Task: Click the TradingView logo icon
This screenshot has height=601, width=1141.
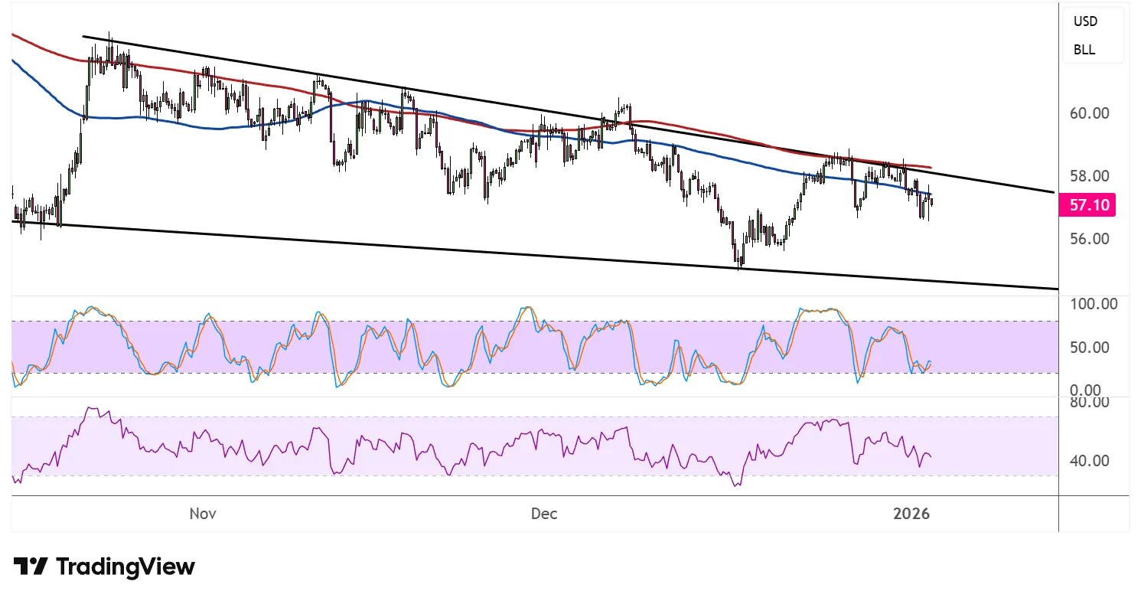Action: 31,567
